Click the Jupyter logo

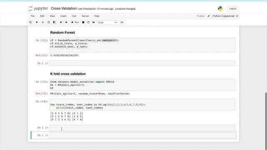click(x=38, y=8)
